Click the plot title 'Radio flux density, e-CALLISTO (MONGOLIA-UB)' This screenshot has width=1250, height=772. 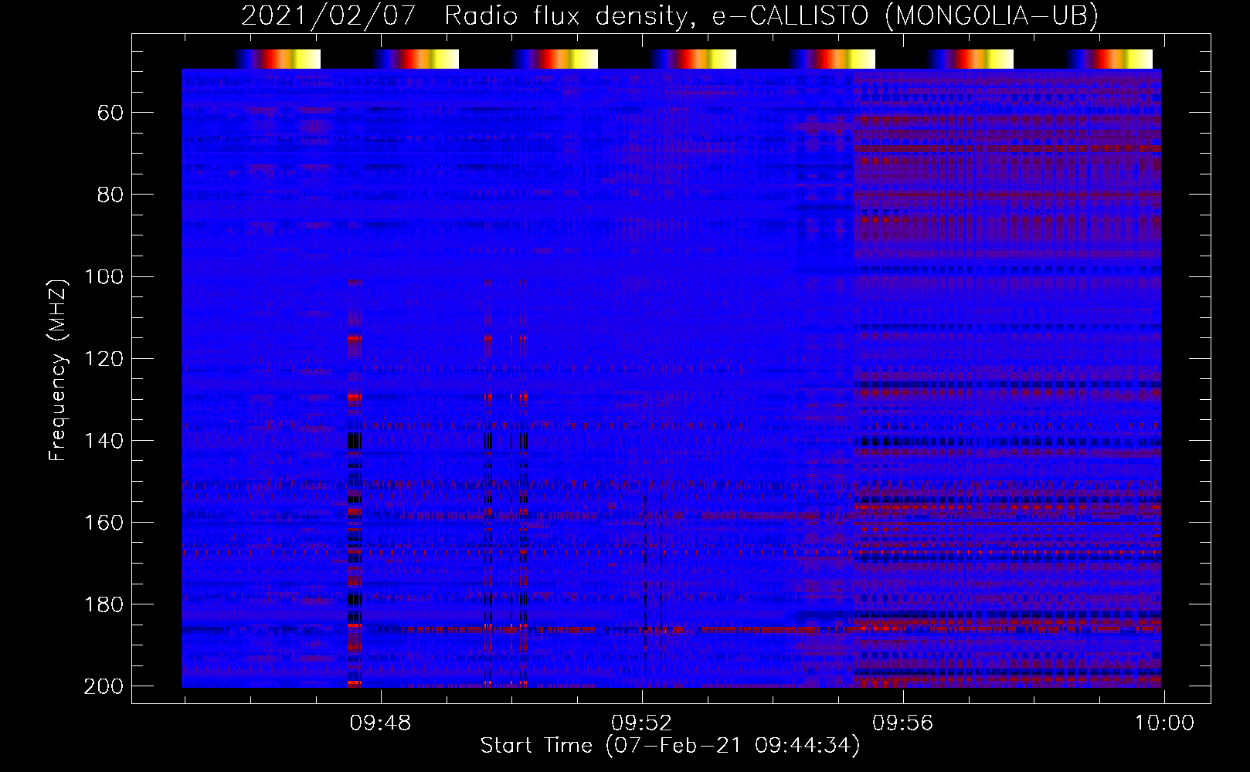(x=771, y=16)
